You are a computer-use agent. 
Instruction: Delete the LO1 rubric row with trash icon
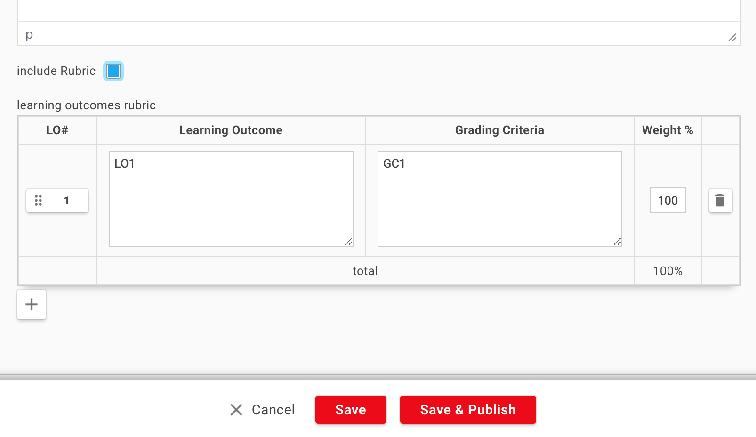[720, 201]
